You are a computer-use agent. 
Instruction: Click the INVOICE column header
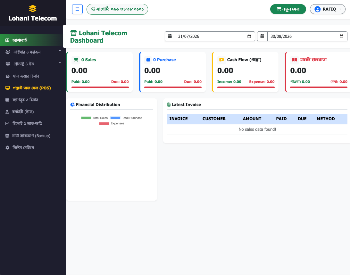[178, 119]
